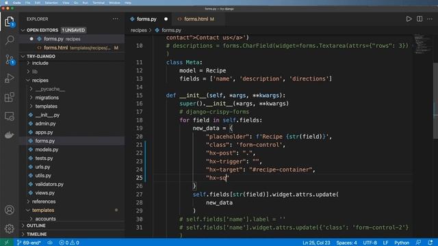Change indentation via Spaces: 4

346,243
